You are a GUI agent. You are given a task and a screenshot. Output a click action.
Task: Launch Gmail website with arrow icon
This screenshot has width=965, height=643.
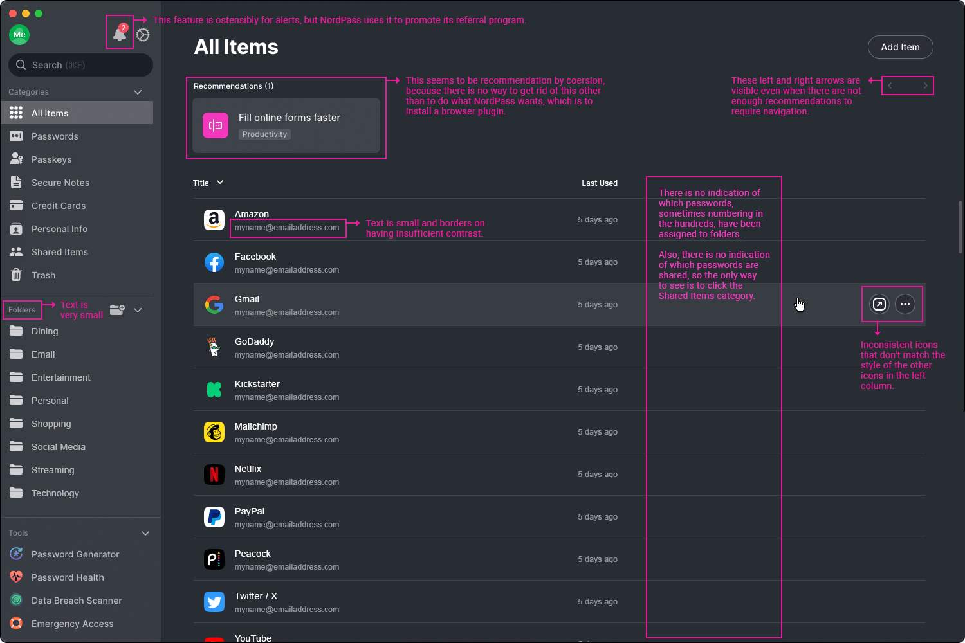(879, 304)
